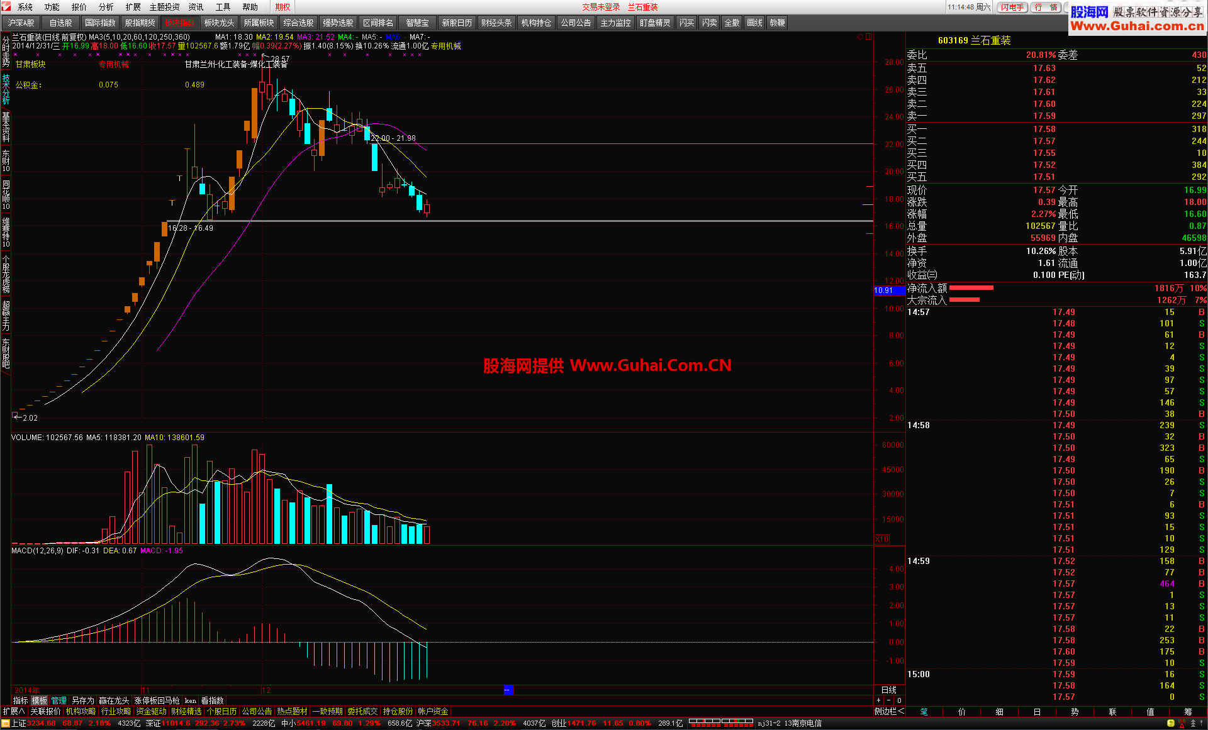
Task: Open the 机构攻略 bottom tab
Action: click(x=81, y=711)
